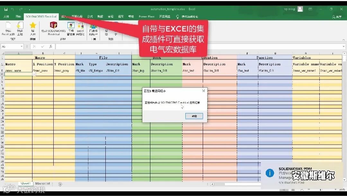Select the 'Type' header cell under File
347x196 pixels.
coord(97,64)
